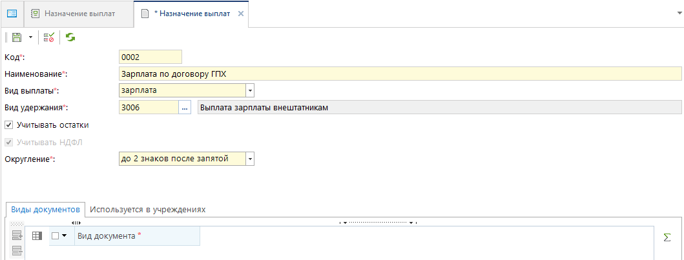The width and height of the screenshot is (684, 260).
Task: Click the ellipsis button beside code 3006
Action: (185, 108)
